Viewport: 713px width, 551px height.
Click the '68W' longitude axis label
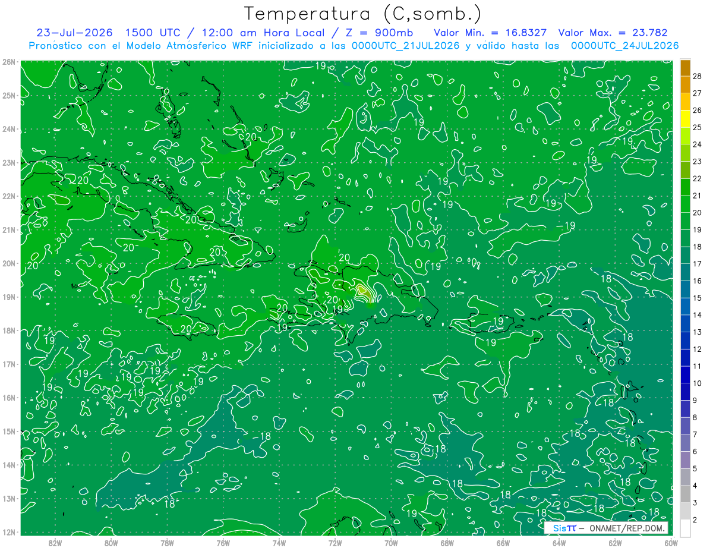pos(447,543)
